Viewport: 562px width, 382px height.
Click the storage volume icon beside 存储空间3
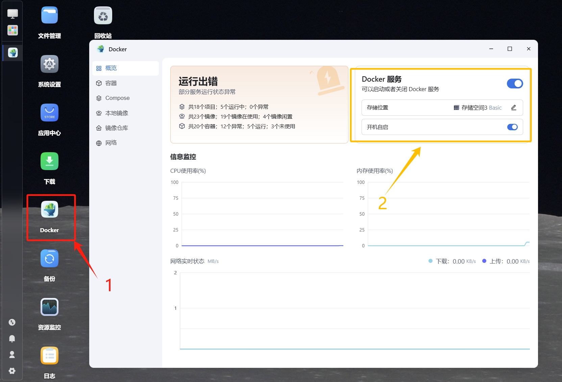(456, 108)
